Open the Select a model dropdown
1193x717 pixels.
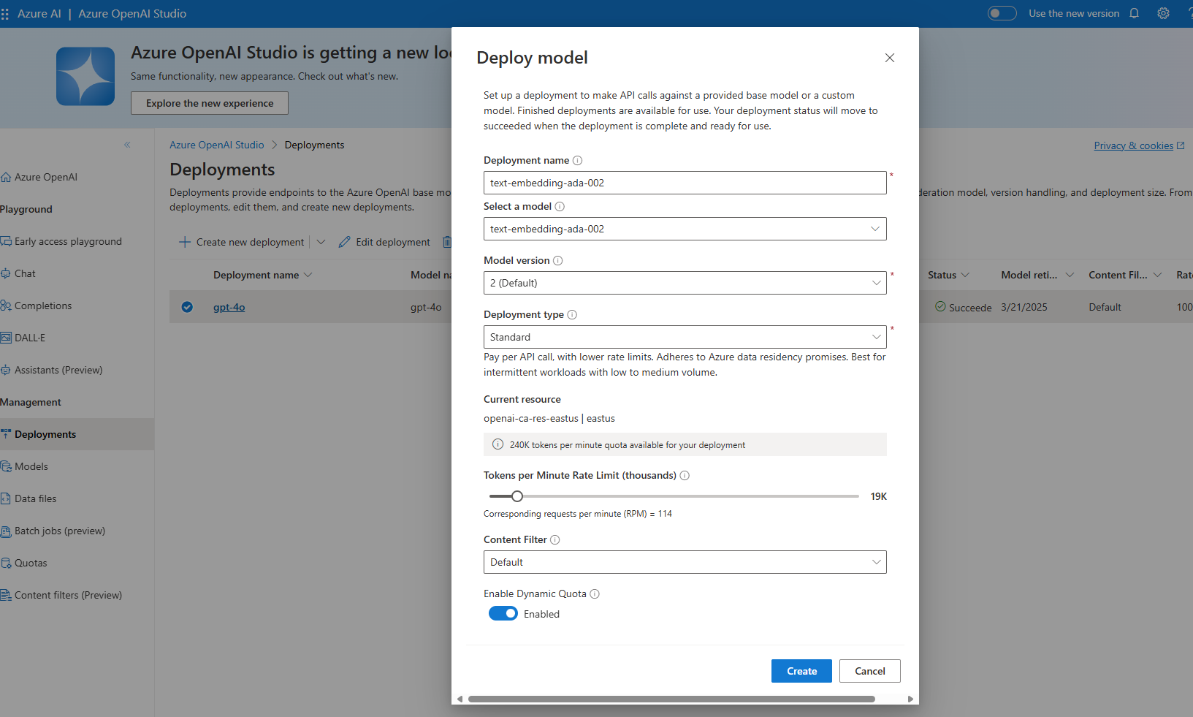pyautogui.click(x=685, y=229)
